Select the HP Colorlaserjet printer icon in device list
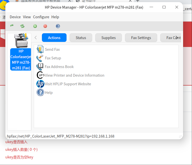Image resolution: width=192 pixels, height=165 pixels. click(x=21, y=40)
